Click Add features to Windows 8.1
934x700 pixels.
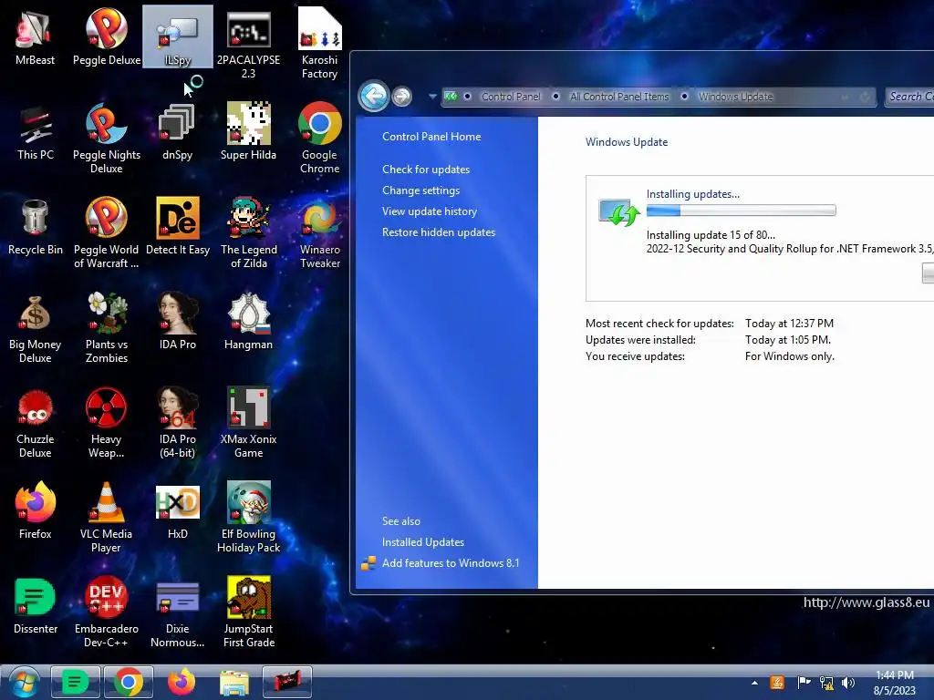451,562
